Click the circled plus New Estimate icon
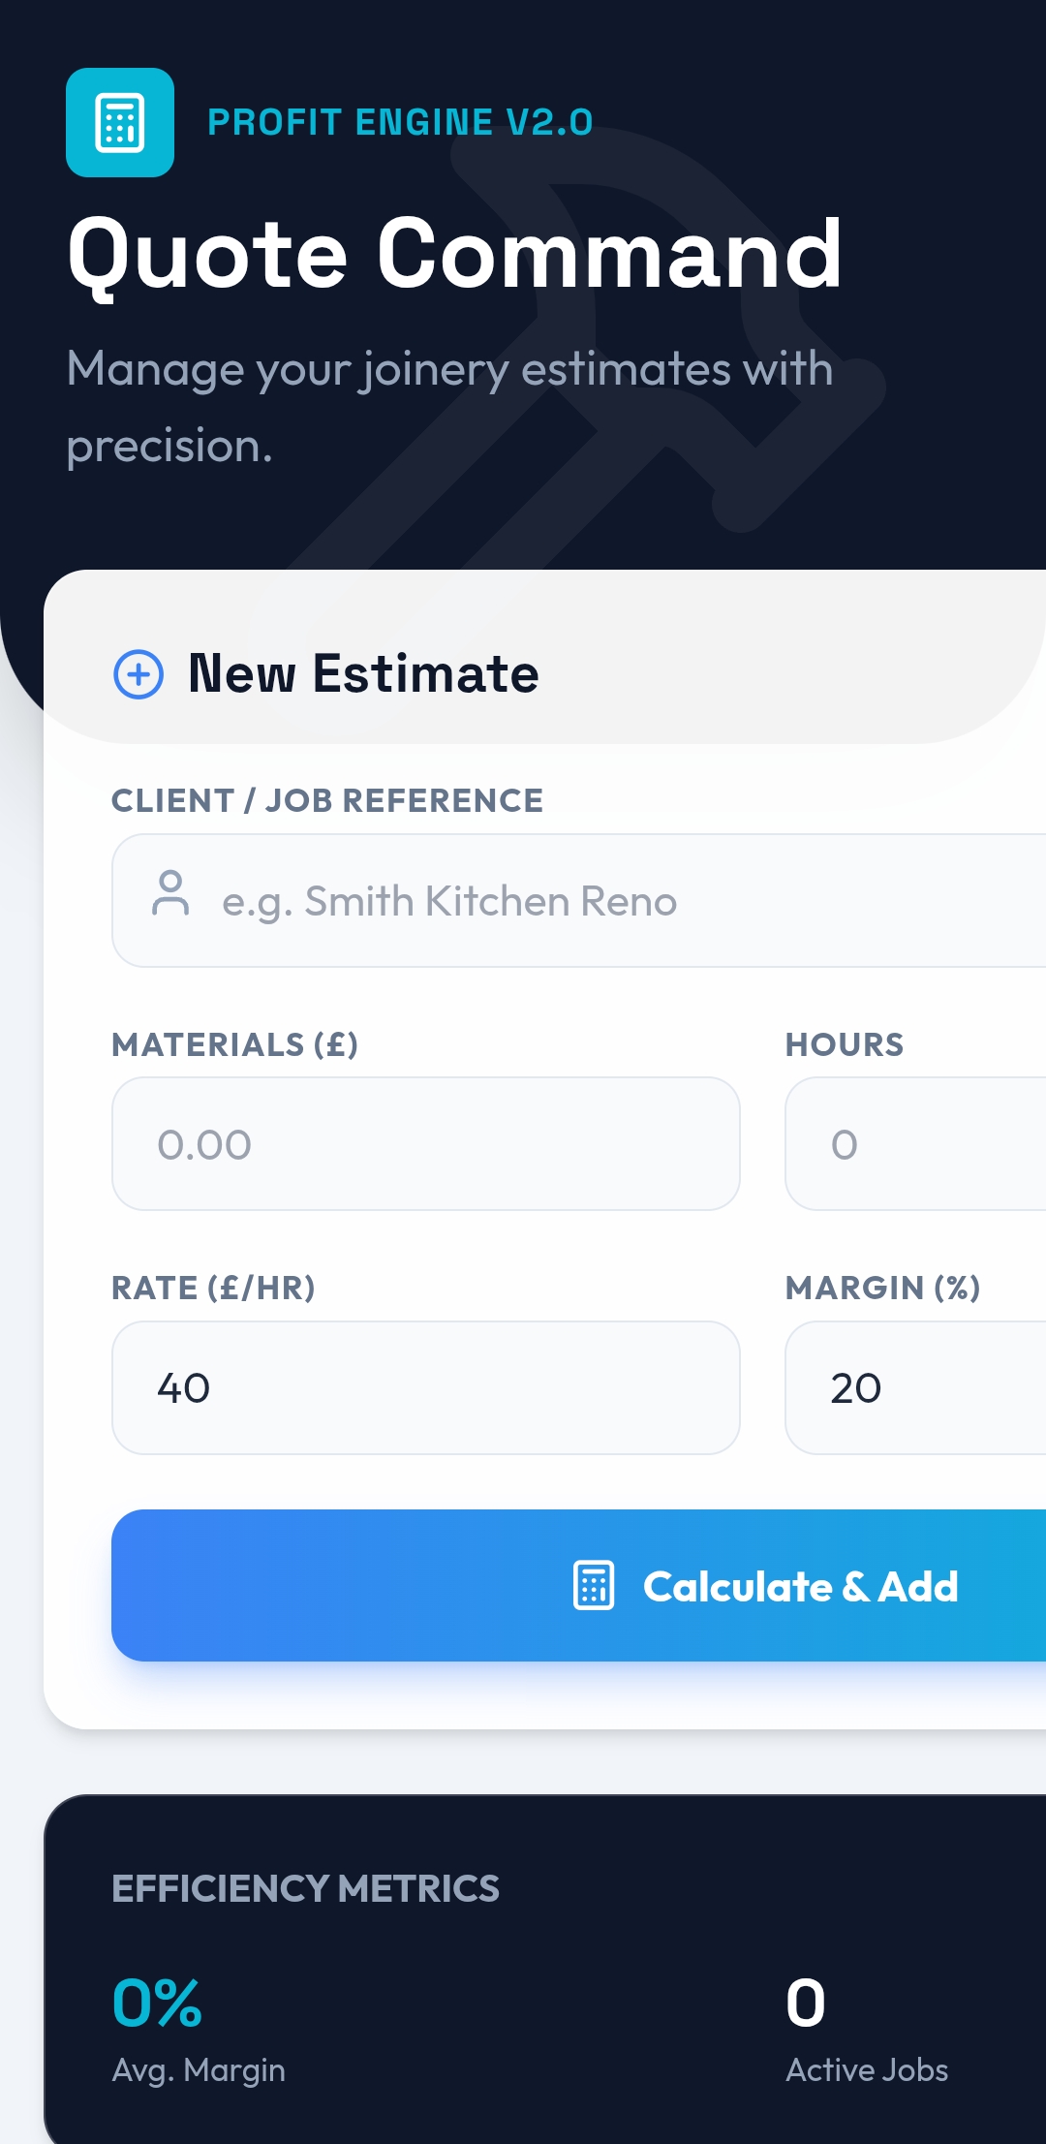Viewport: 1046px width, 2144px height. click(138, 674)
